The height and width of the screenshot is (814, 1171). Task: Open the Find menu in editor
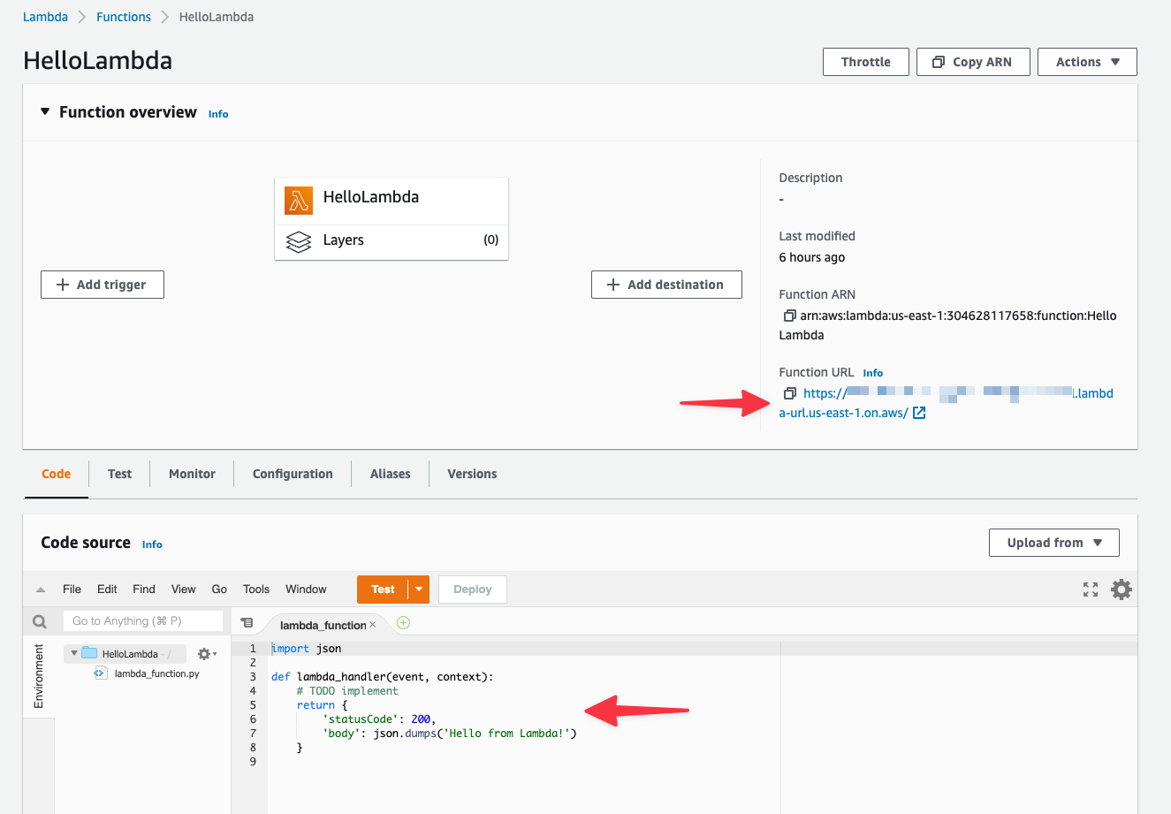pos(144,590)
